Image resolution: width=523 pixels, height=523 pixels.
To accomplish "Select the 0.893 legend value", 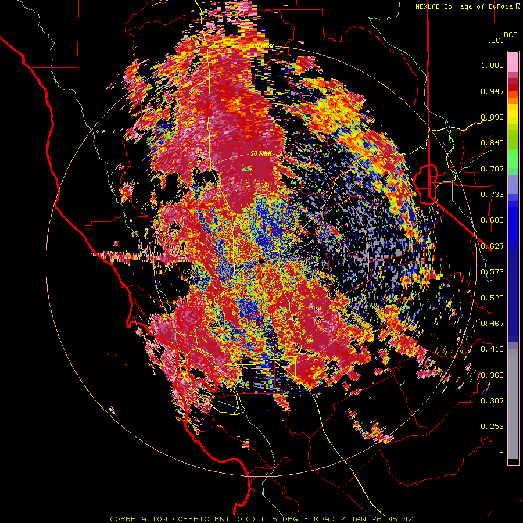I will pyautogui.click(x=492, y=117).
